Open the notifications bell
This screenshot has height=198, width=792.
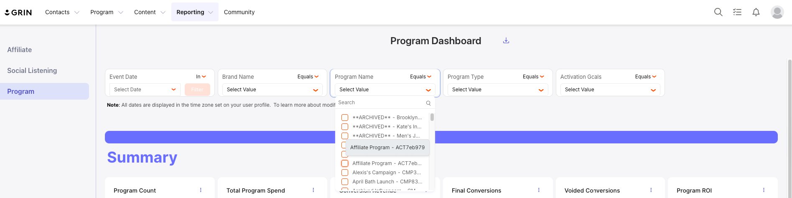coord(756,12)
